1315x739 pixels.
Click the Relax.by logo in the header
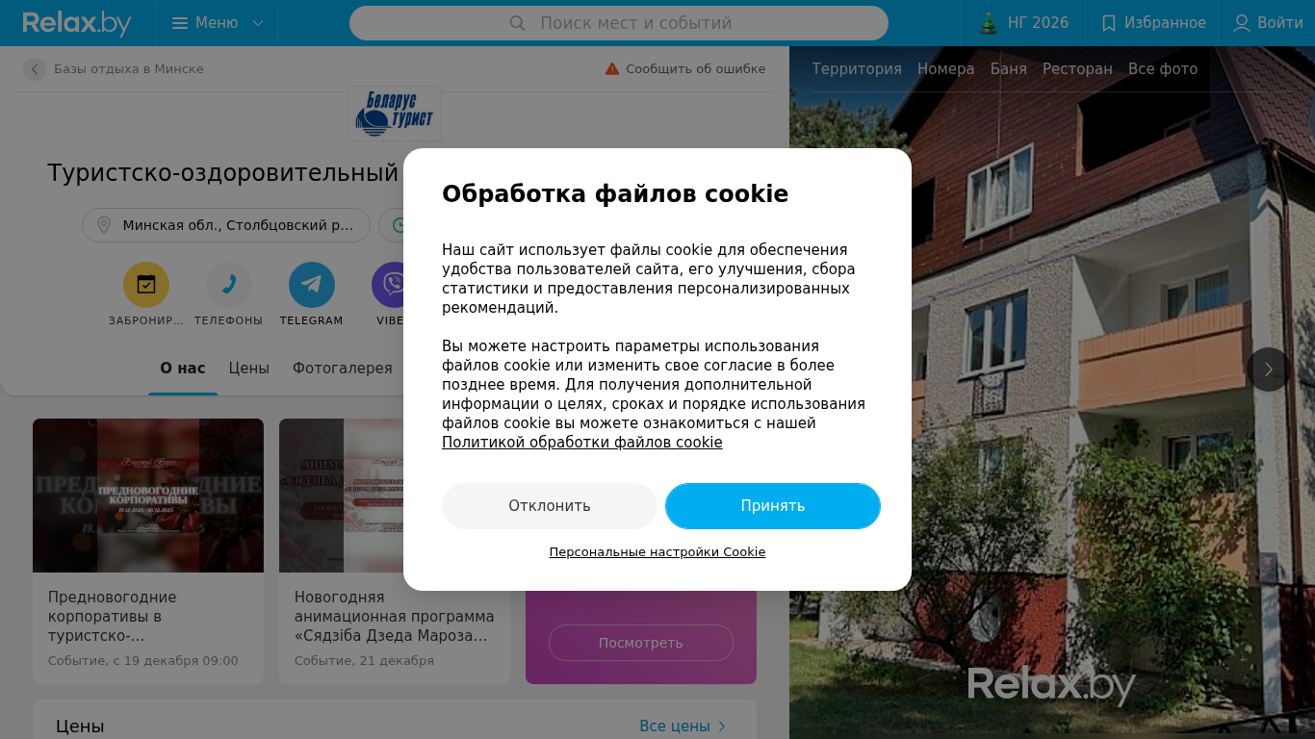tap(77, 23)
